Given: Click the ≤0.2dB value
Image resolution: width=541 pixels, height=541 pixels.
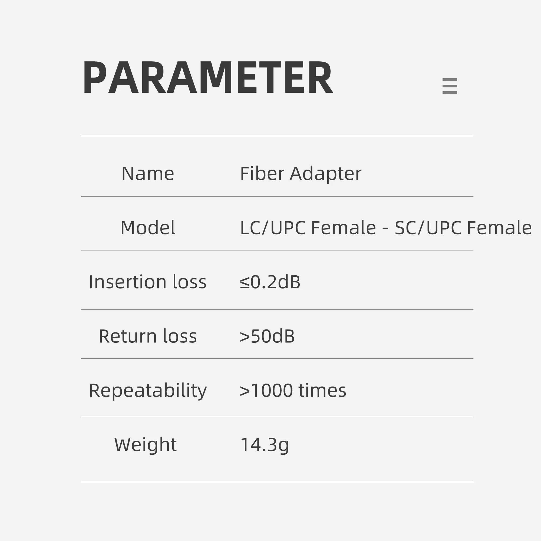Looking at the screenshot, I should click(x=270, y=282).
